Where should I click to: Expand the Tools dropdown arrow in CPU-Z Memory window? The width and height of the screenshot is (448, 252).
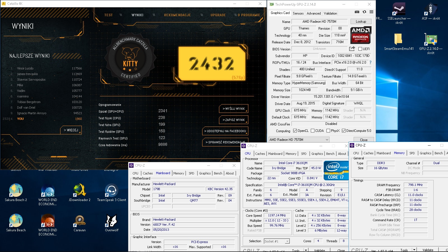pos(414,250)
